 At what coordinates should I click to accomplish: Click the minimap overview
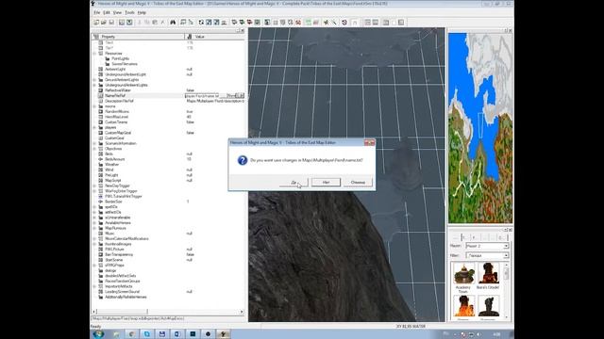coord(480,128)
